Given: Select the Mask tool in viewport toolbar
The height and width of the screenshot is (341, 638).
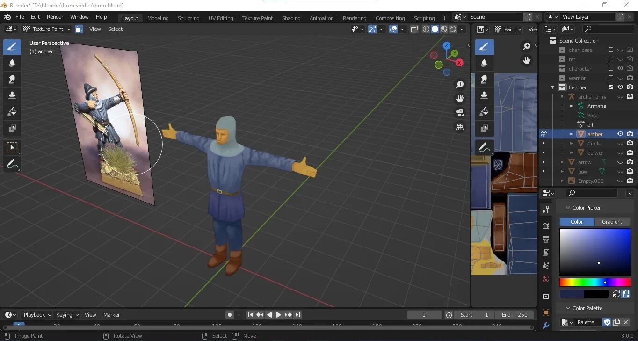Looking at the screenshot, I should coord(12,128).
